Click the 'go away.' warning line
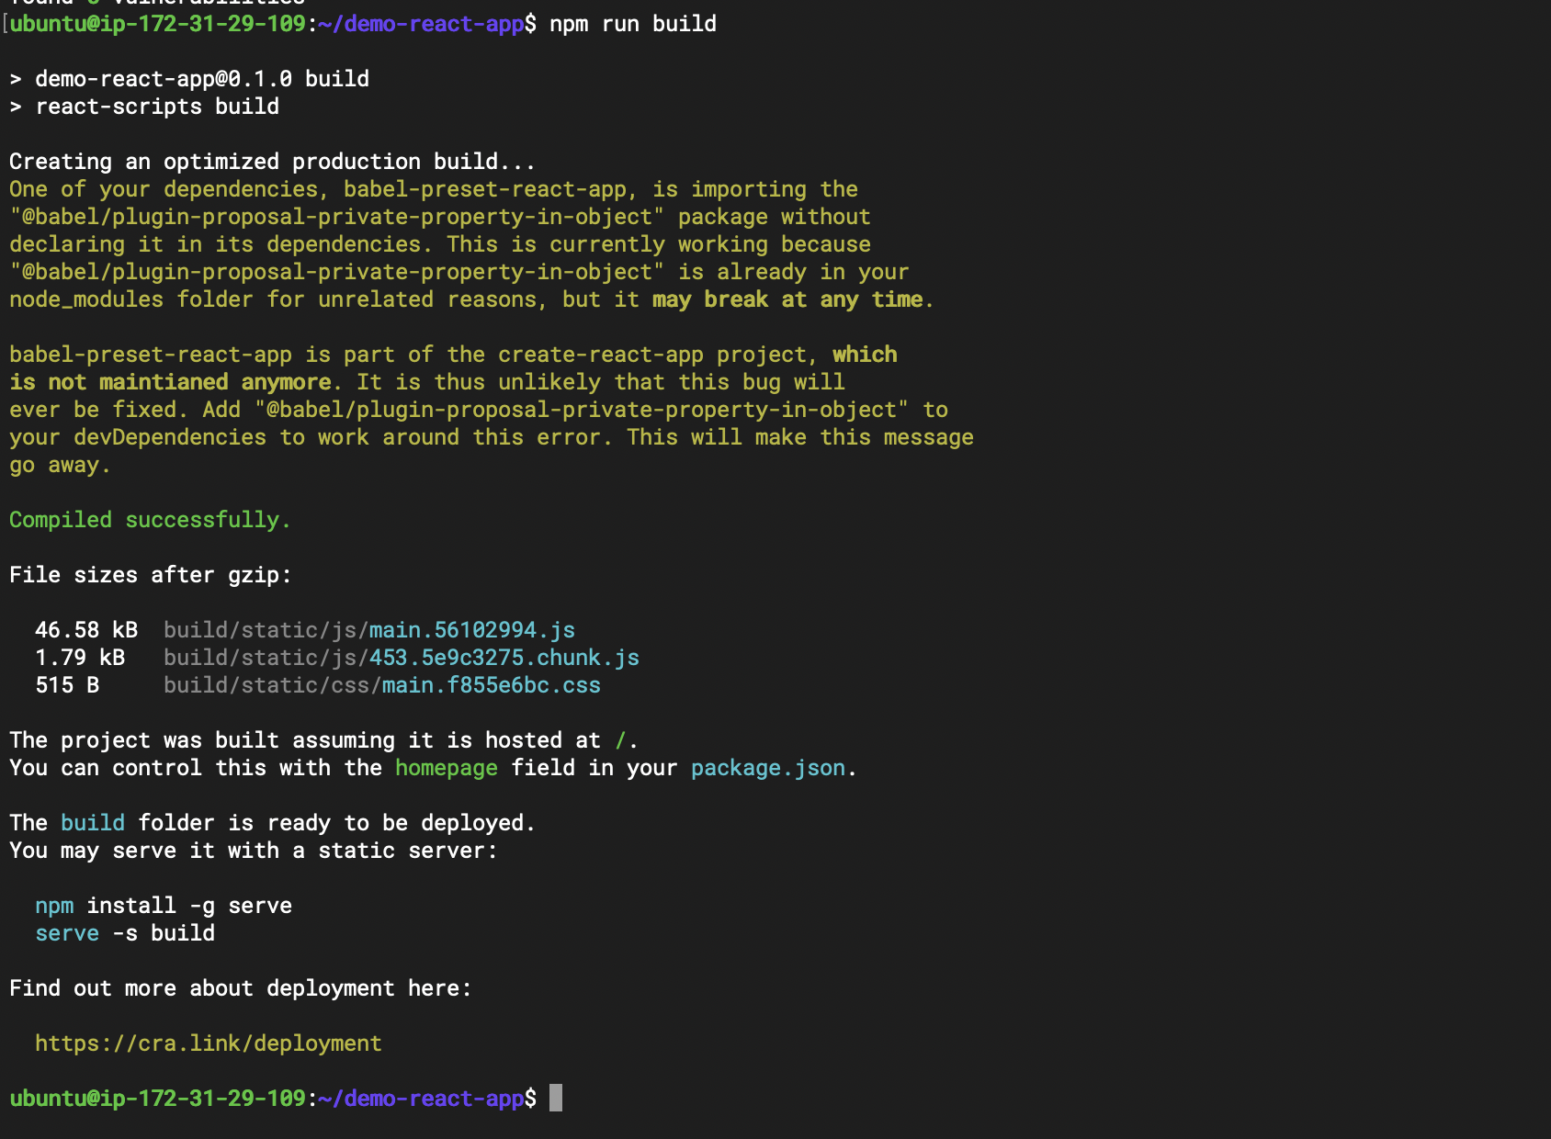Viewport: 1551px width, 1139px height. pos(60,465)
